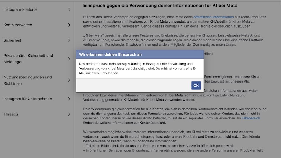This screenshot has height=158, width=281.
Task: Click OK in the confirmation dialog
Action: point(196,85)
